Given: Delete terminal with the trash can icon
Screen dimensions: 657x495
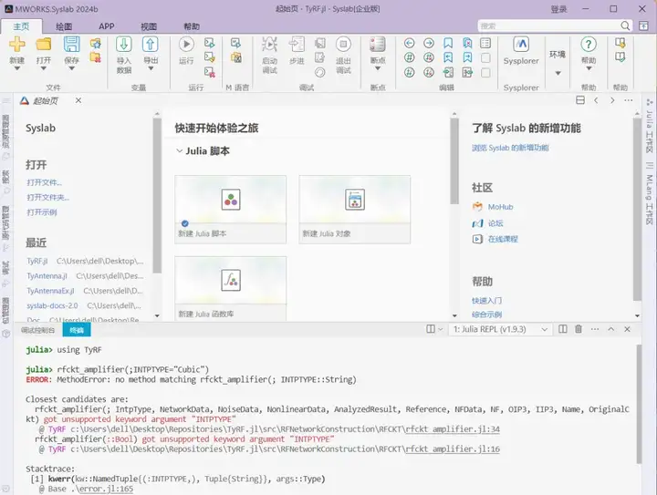Looking at the screenshot, I should pos(579,329).
